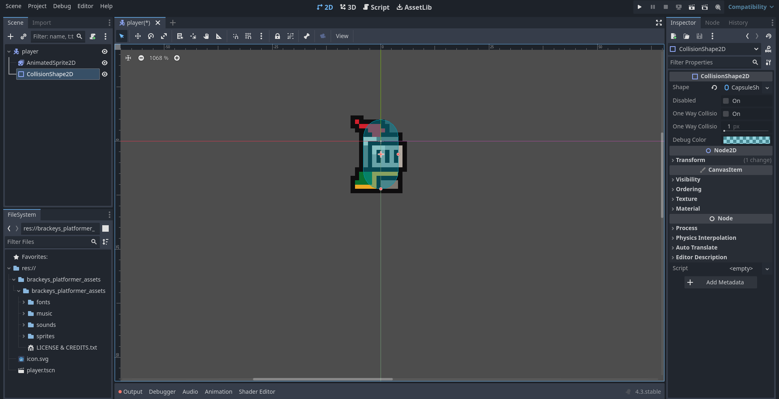The width and height of the screenshot is (779, 399).
Task: Enable the Disabled checkbox
Action: click(x=726, y=101)
